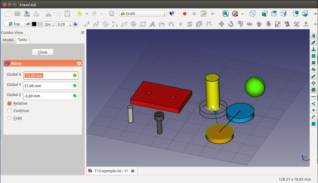Click the black line color swatch
The width and height of the screenshot is (318, 183).
click(34, 24)
